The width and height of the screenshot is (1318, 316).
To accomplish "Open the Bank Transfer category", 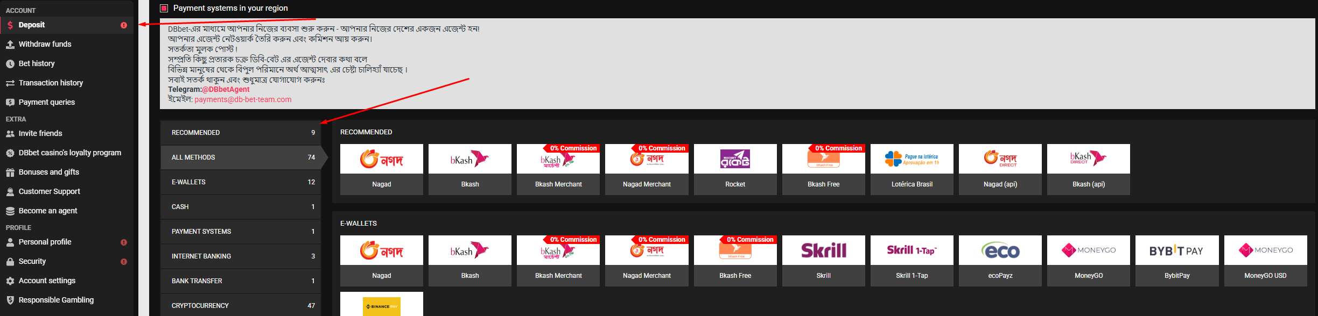I will 241,281.
